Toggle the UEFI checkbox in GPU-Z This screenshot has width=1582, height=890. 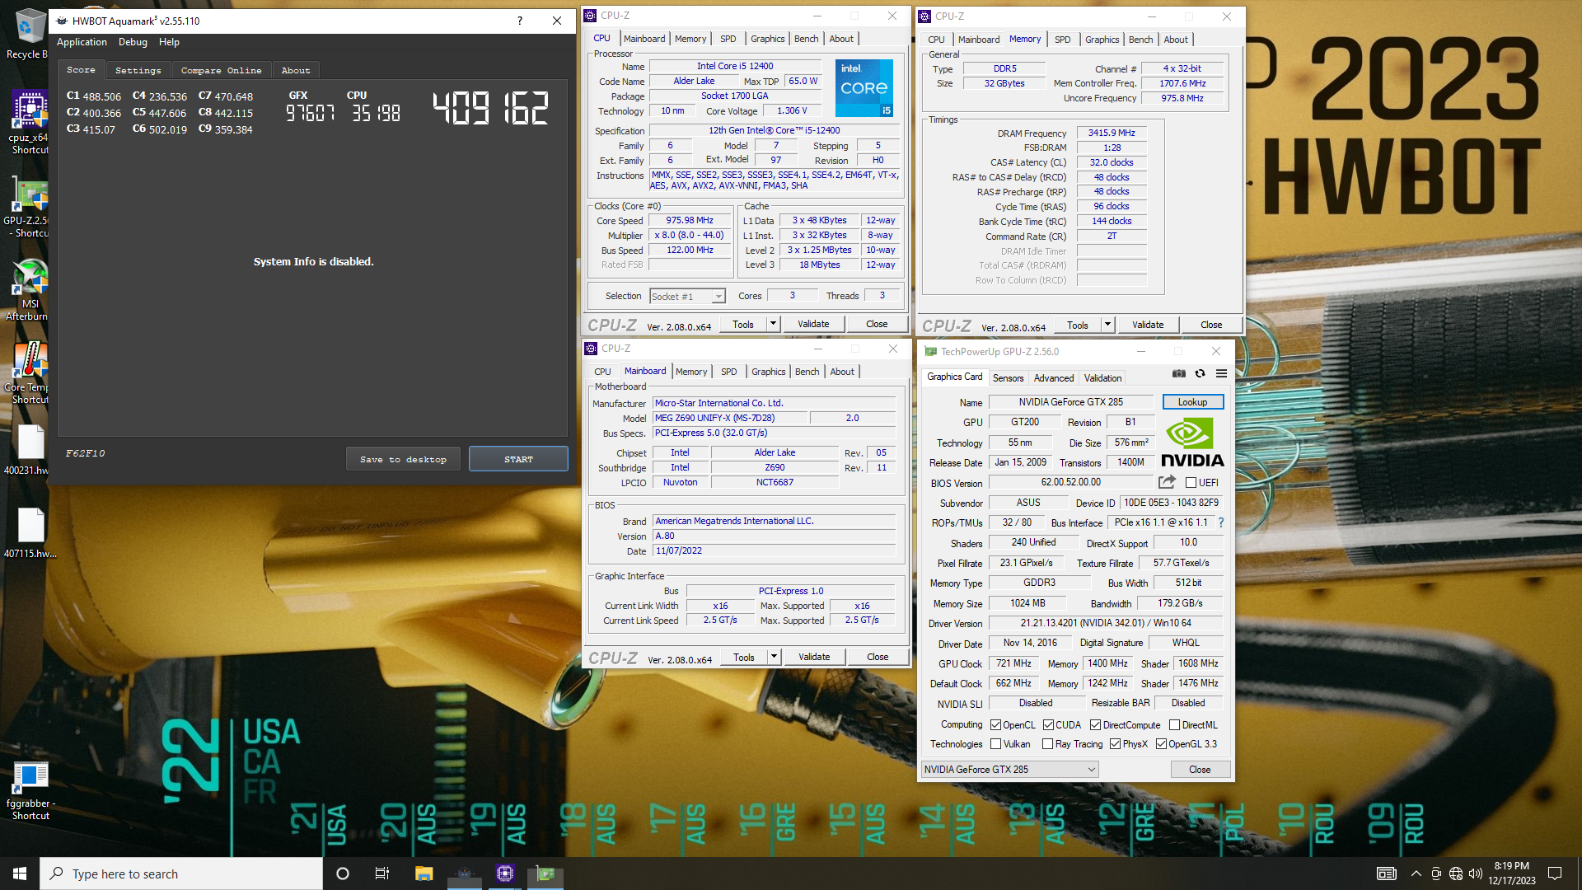coord(1191,483)
